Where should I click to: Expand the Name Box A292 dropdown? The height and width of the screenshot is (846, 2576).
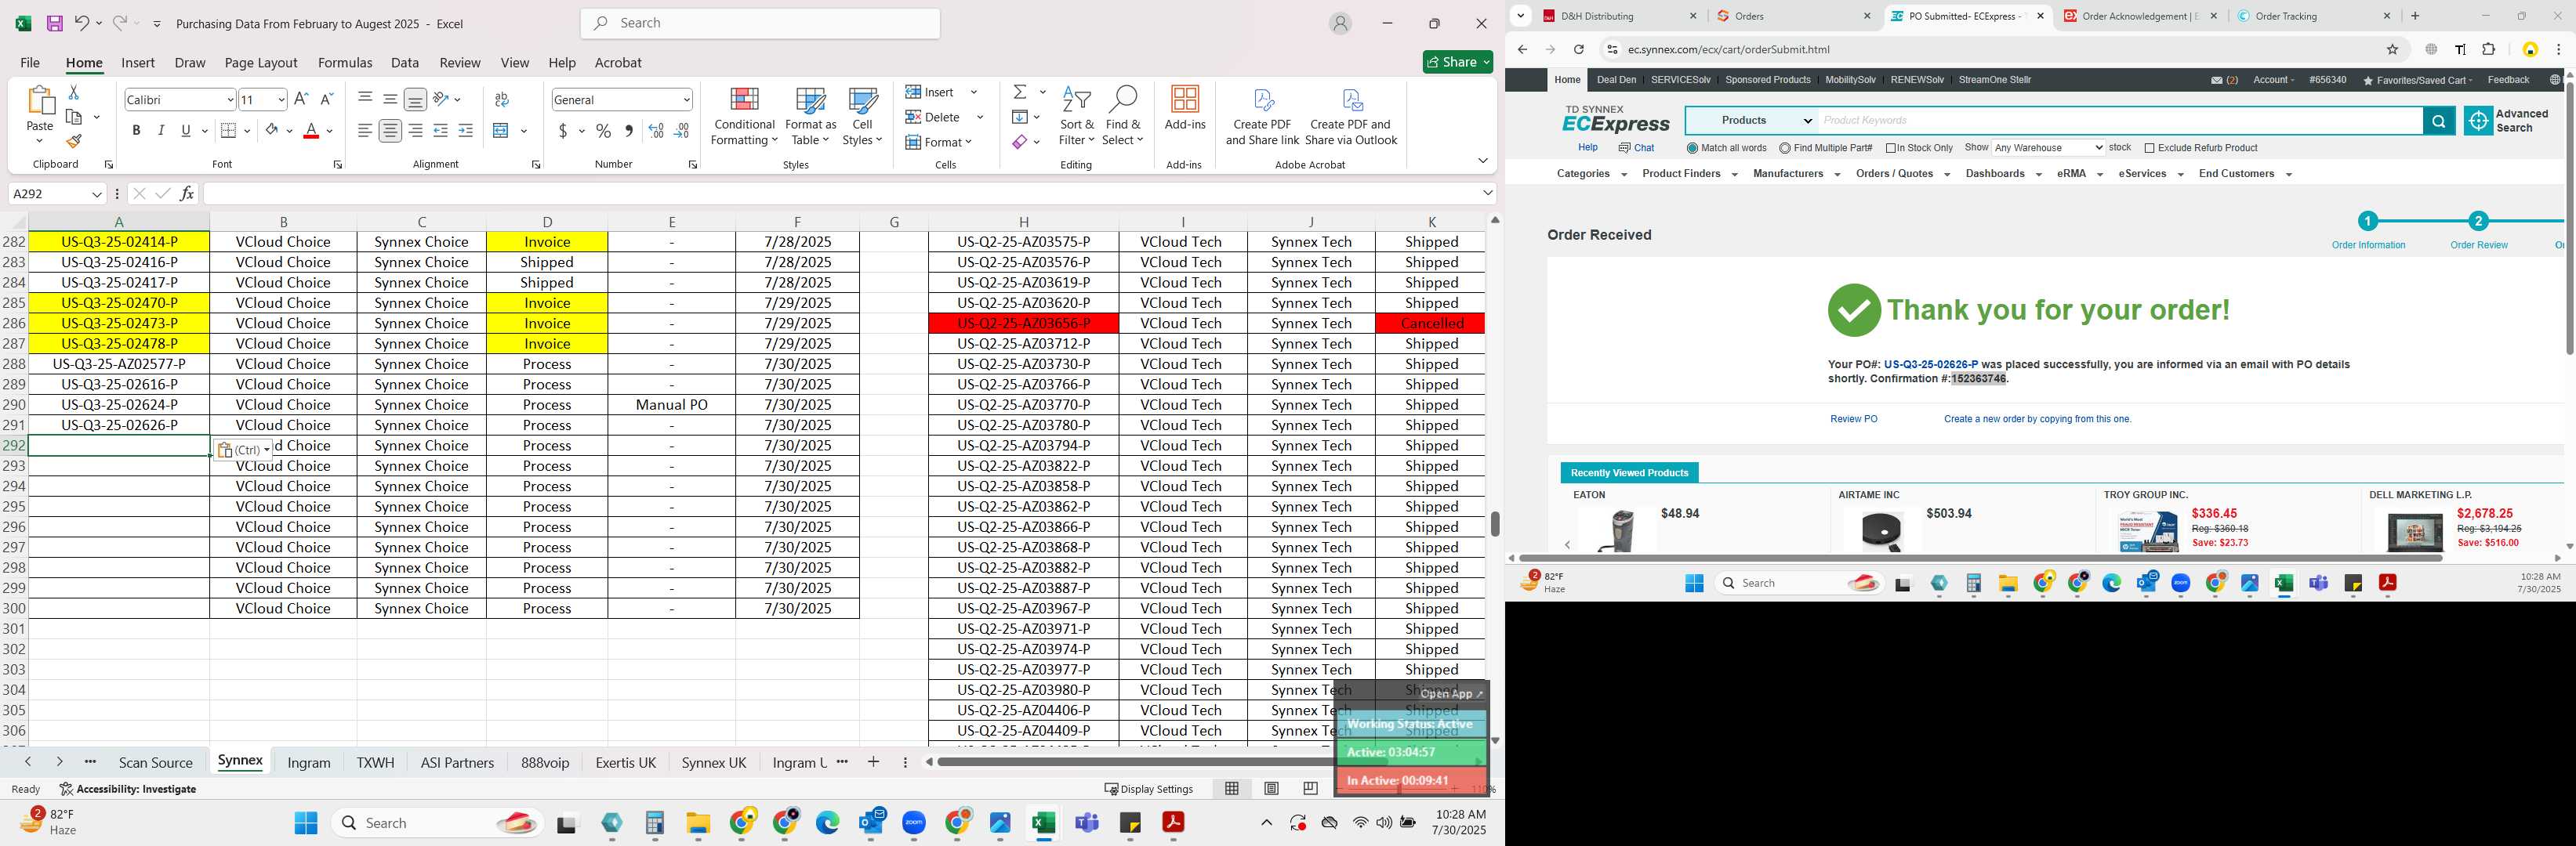tap(97, 193)
